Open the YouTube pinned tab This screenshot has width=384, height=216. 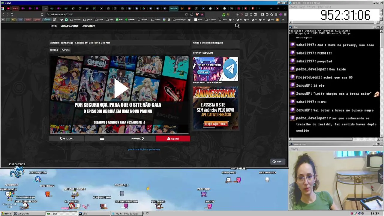pyautogui.click(x=8, y=8)
